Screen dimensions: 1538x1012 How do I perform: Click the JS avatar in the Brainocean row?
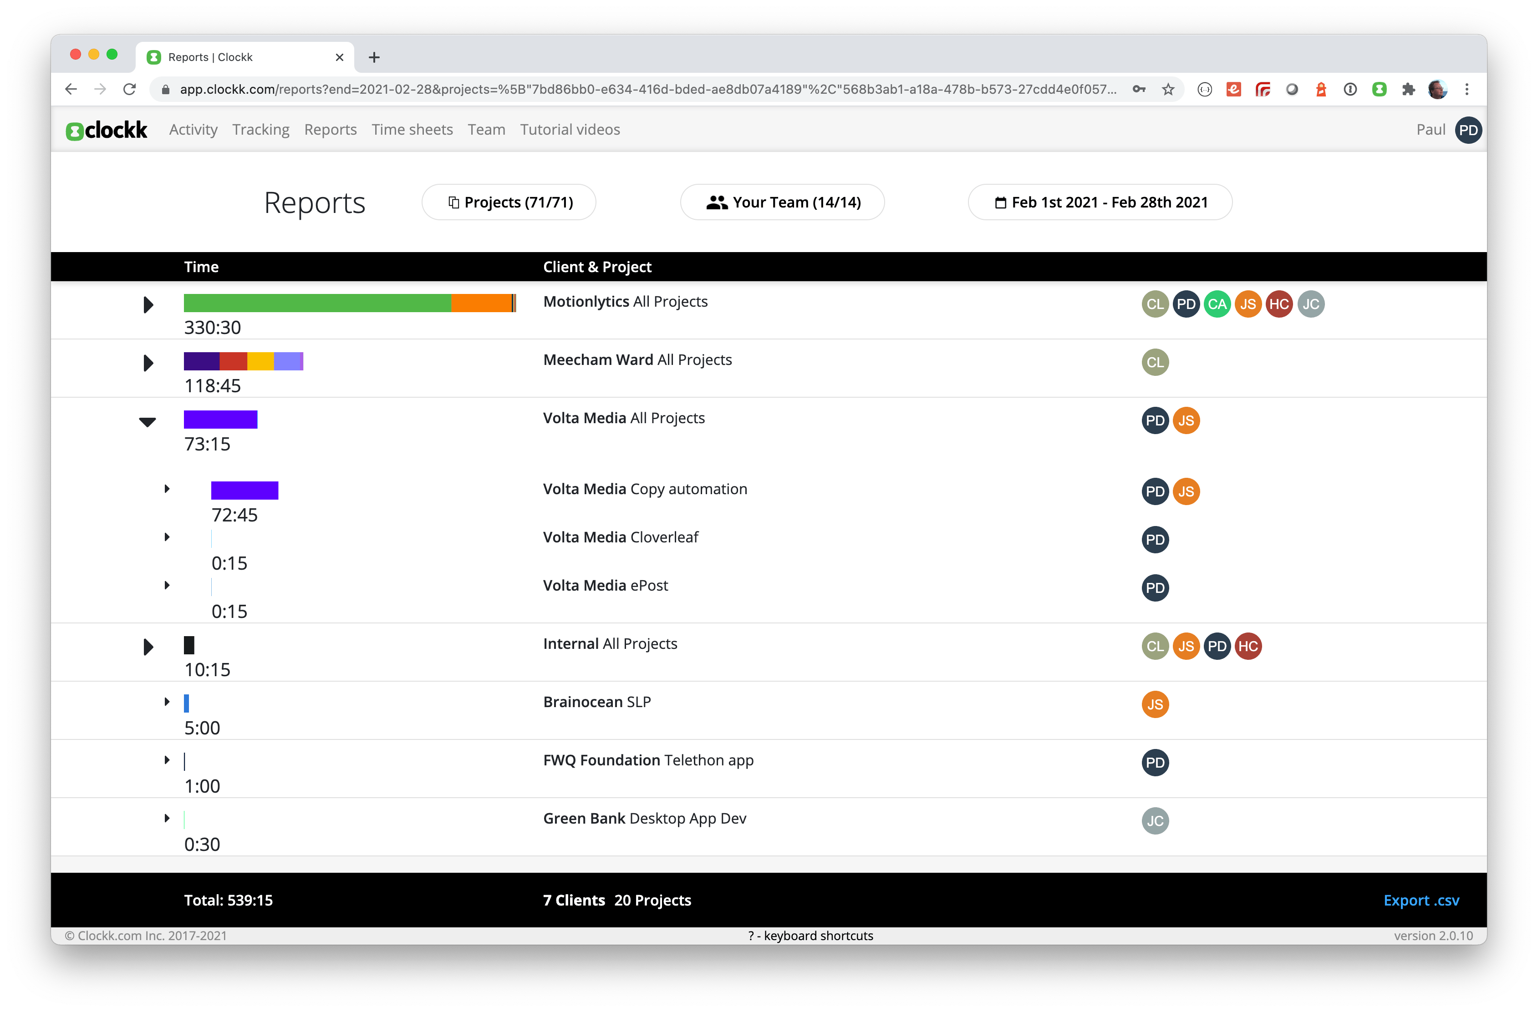coord(1155,704)
